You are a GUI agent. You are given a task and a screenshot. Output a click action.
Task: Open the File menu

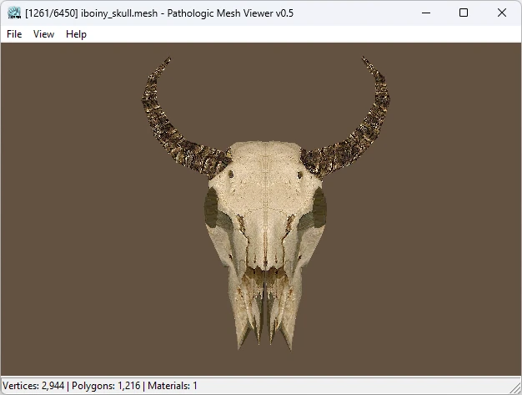pyautogui.click(x=14, y=34)
